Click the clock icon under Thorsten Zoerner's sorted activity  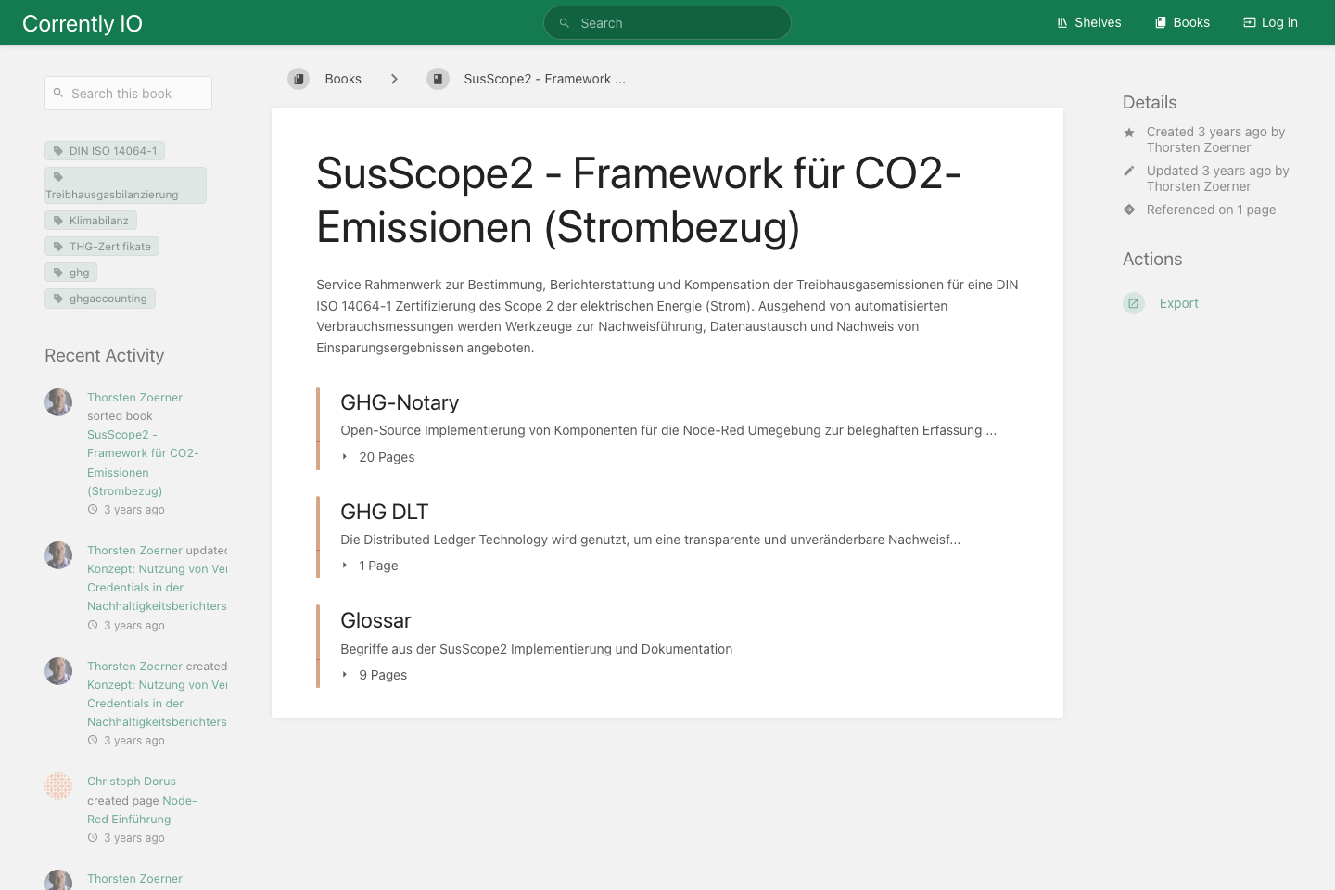tap(93, 509)
